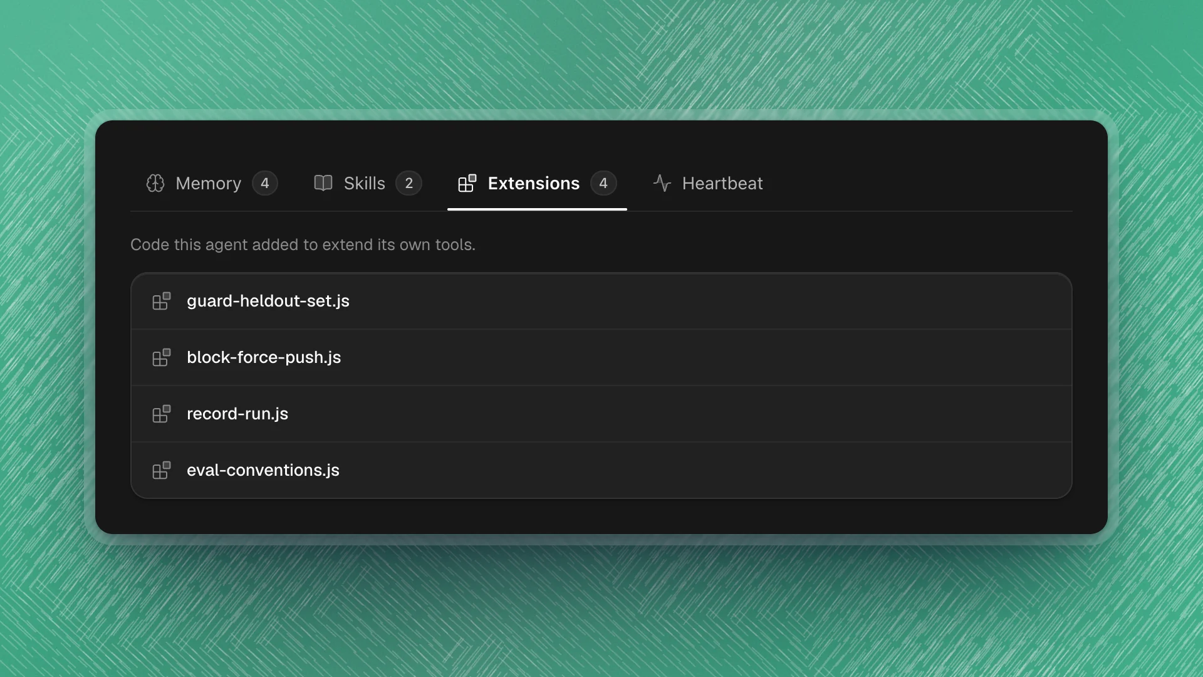Click the Memory count badge 4
1203x677 pixels.
(265, 183)
